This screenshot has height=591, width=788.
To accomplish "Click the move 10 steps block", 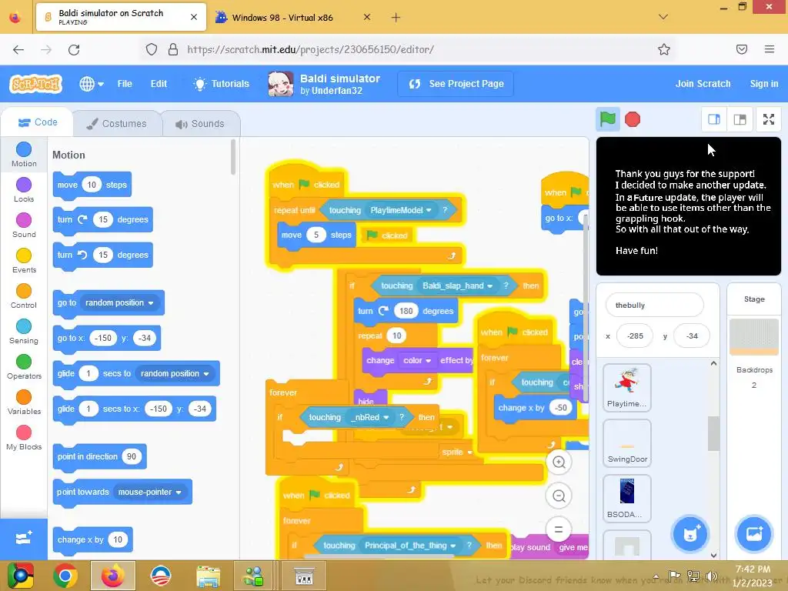I will point(92,185).
